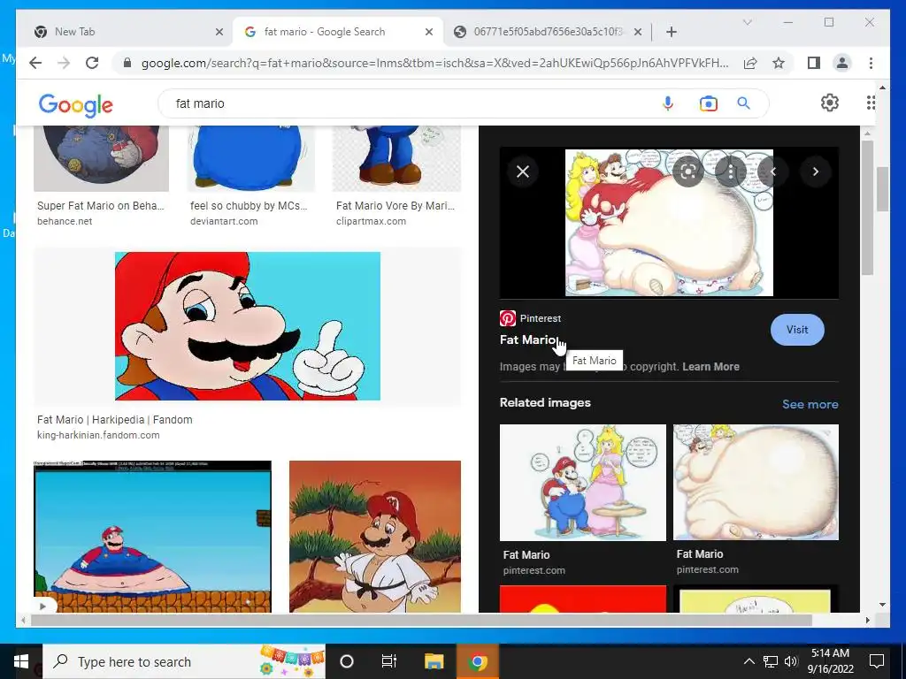906x679 pixels.
Task: Reload the Google search page
Action: pyautogui.click(x=92, y=63)
